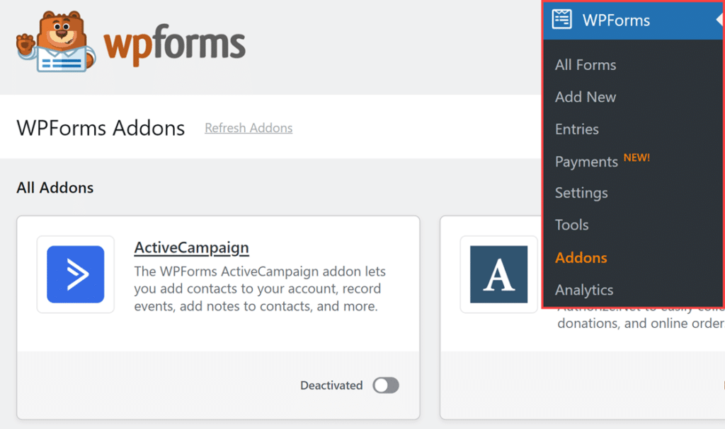Click the wpforms wordmark logo text
This screenshot has height=429, width=725.
pyautogui.click(x=175, y=45)
